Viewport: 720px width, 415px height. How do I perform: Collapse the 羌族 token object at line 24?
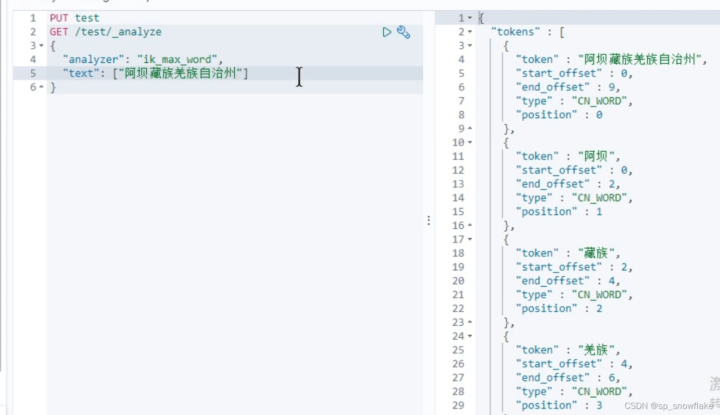point(470,336)
